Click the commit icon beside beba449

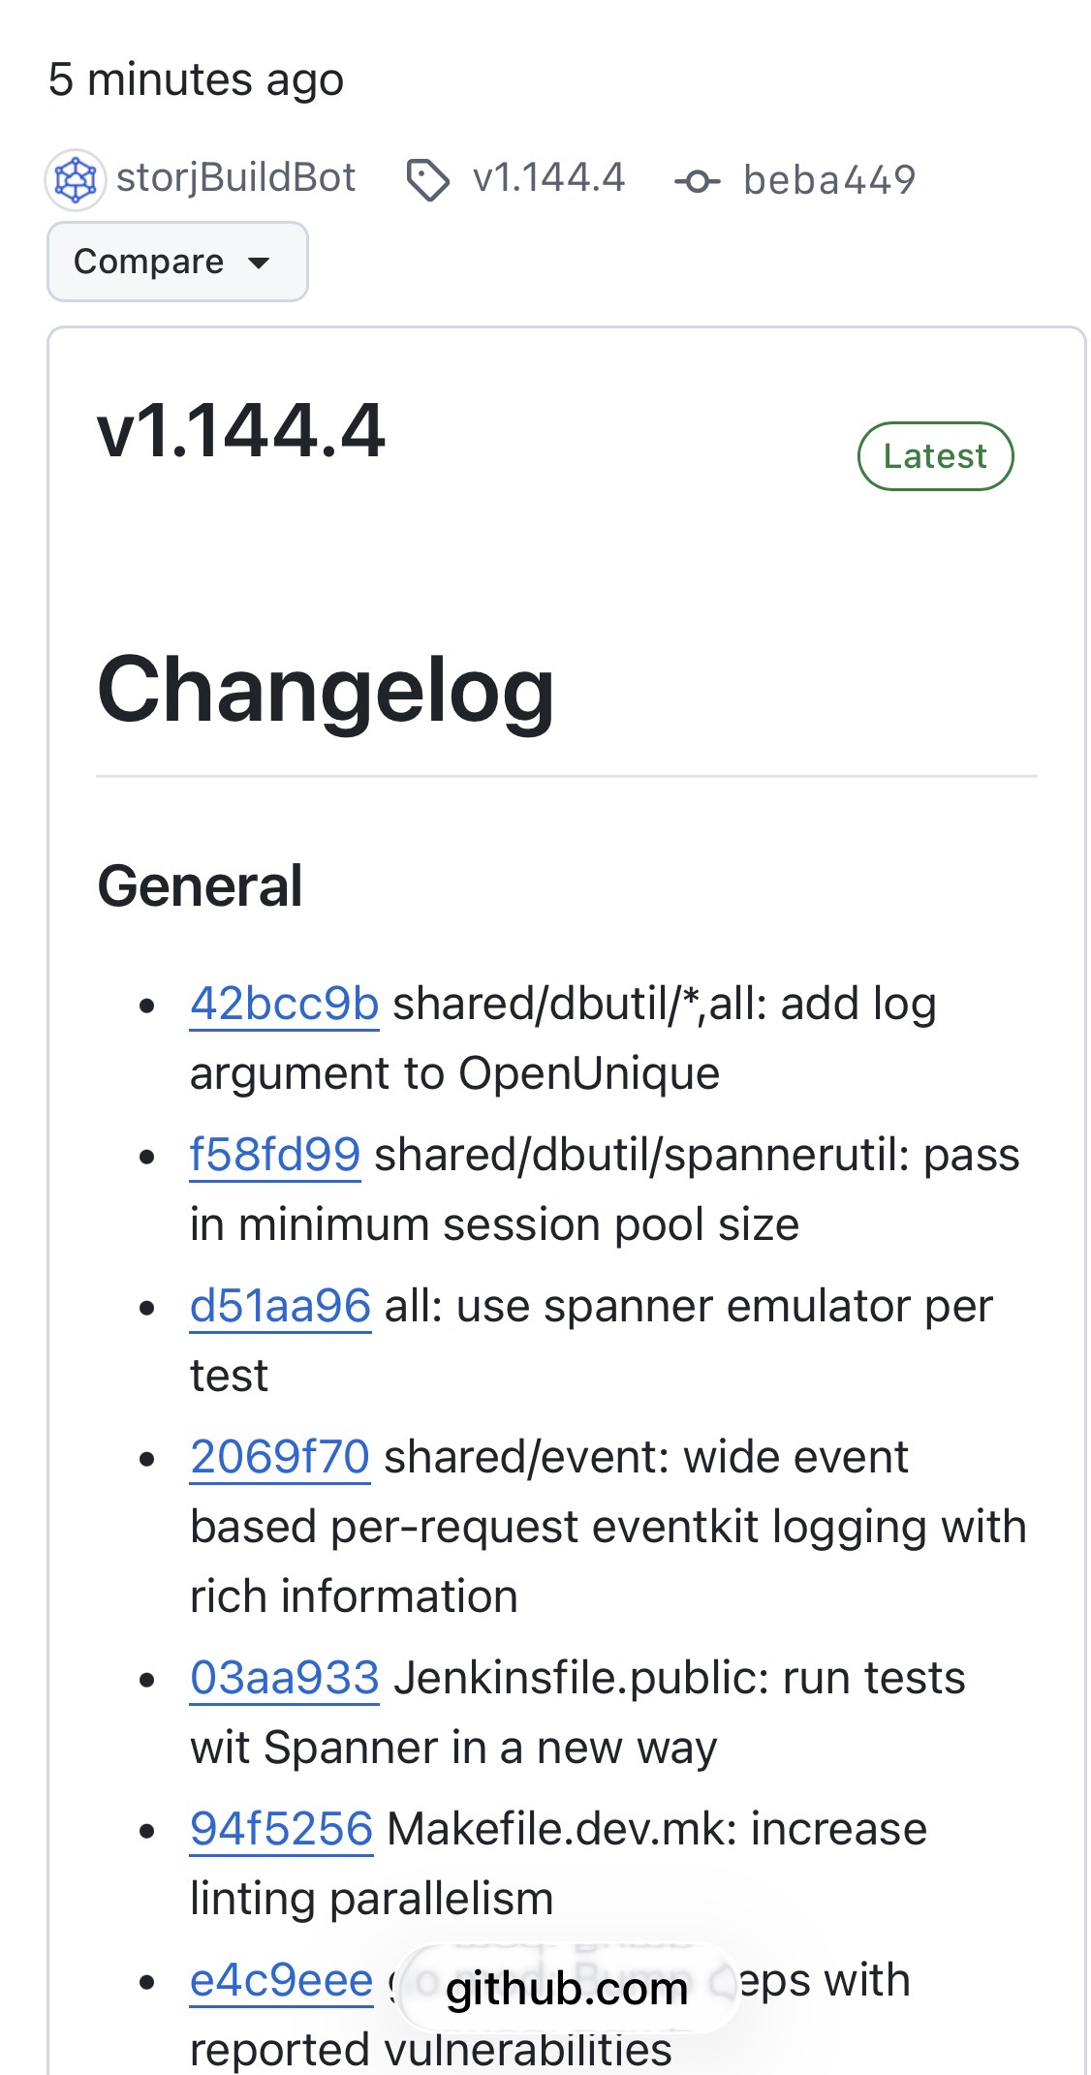697,181
